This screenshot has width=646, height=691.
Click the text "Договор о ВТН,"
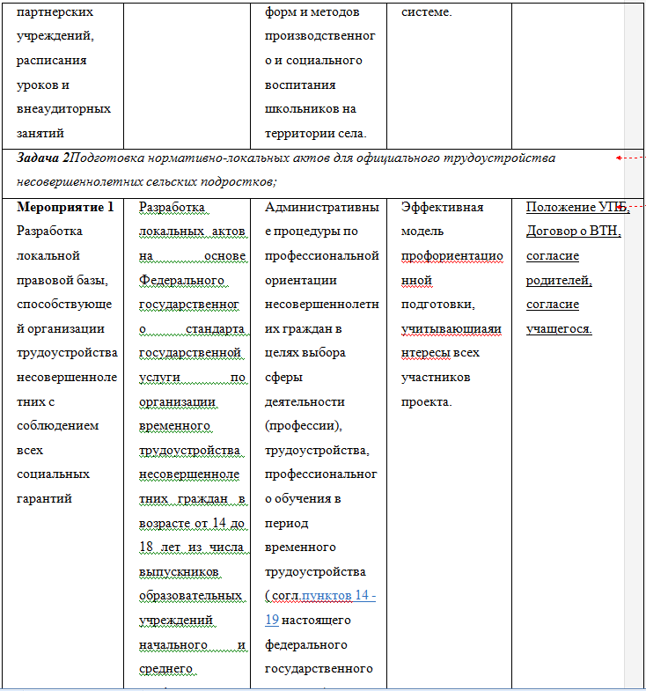[x=574, y=231]
